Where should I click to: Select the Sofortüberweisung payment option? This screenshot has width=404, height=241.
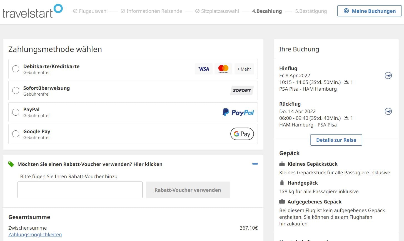pos(16,90)
